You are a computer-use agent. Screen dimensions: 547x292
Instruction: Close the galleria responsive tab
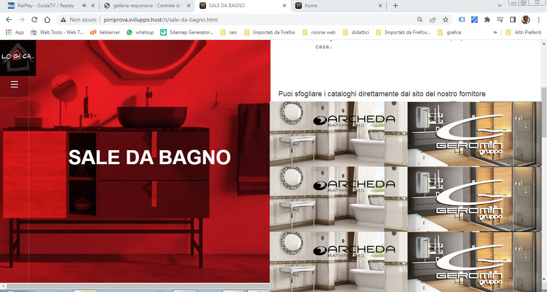(188, 6)
